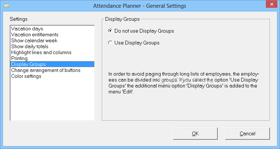Select Vacation entitlements in settings list

[x=52, y=34]
